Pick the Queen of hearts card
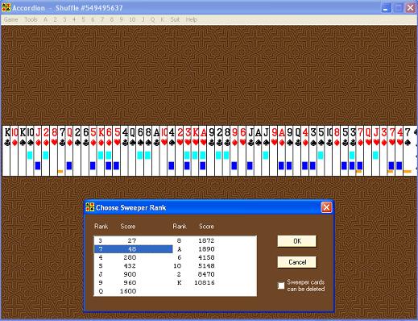418x321 pixels. coord(368,151)
